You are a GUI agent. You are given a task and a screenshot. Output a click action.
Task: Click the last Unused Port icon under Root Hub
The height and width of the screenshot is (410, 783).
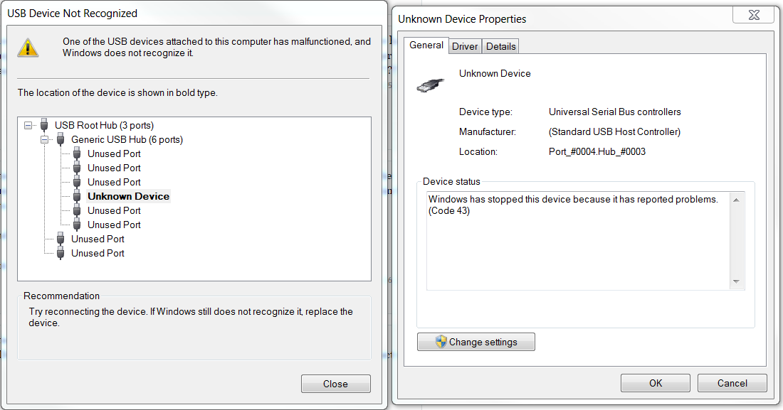coord(61,253)
